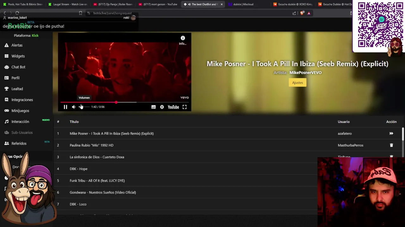
Task: Click the Título column header
Action: click(x=74, y=122)
